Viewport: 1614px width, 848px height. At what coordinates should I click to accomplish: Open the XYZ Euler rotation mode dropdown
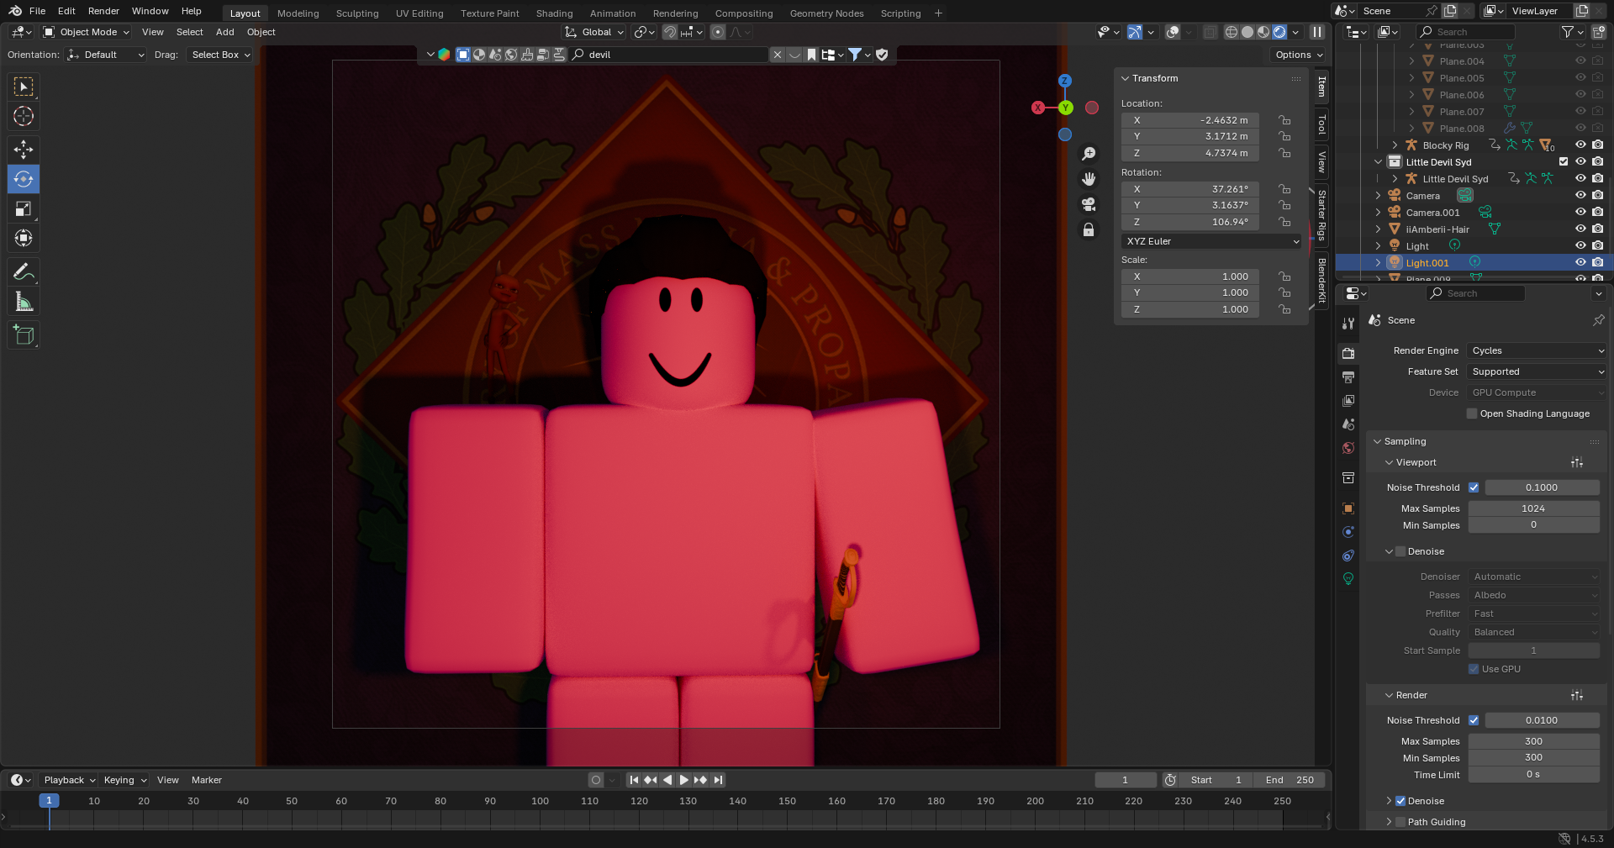point(1211,241)
